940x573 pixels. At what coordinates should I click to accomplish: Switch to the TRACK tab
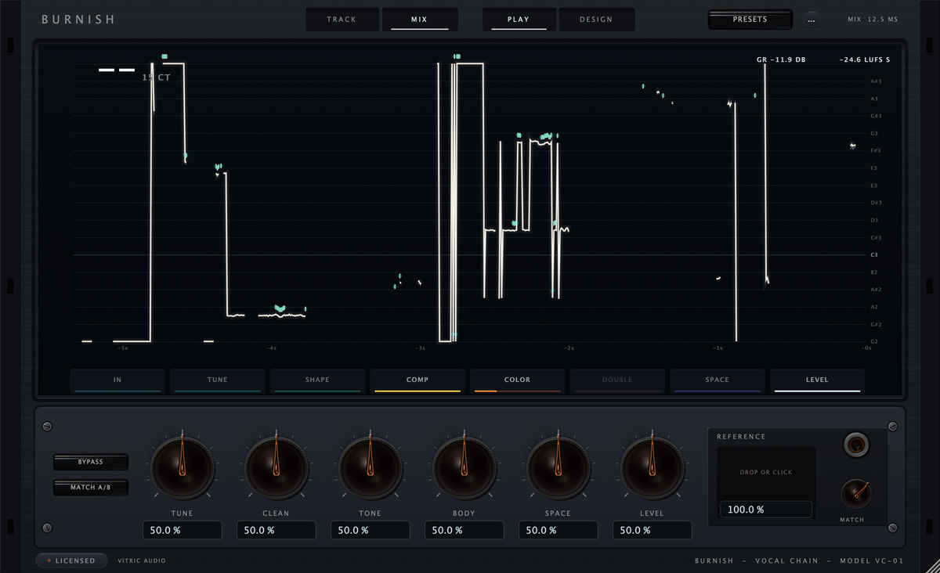coord(342,20)
